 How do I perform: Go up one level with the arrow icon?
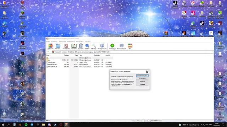(x=48, y=52)
